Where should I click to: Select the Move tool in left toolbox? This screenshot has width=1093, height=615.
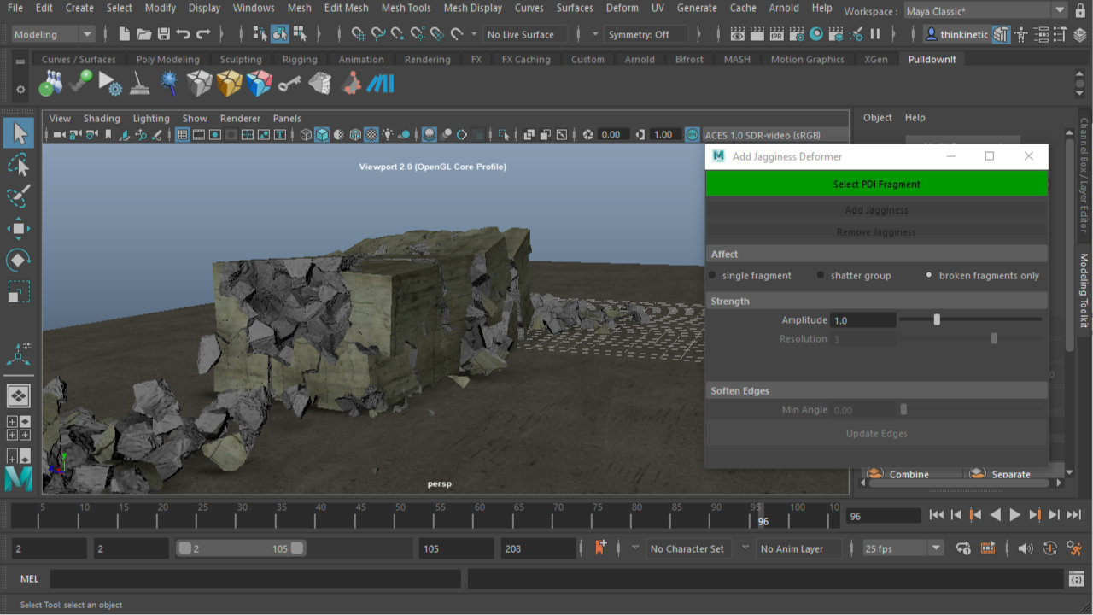[19, 228]
